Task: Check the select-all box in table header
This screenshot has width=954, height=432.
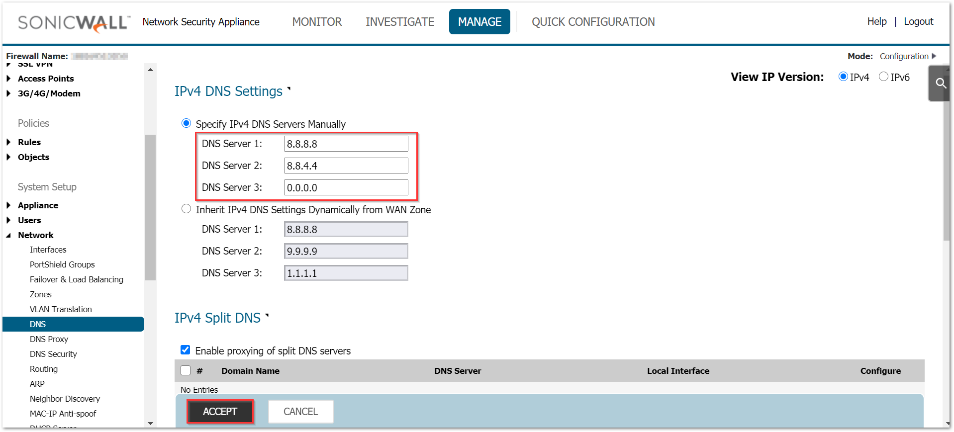Action: point(186,370)
